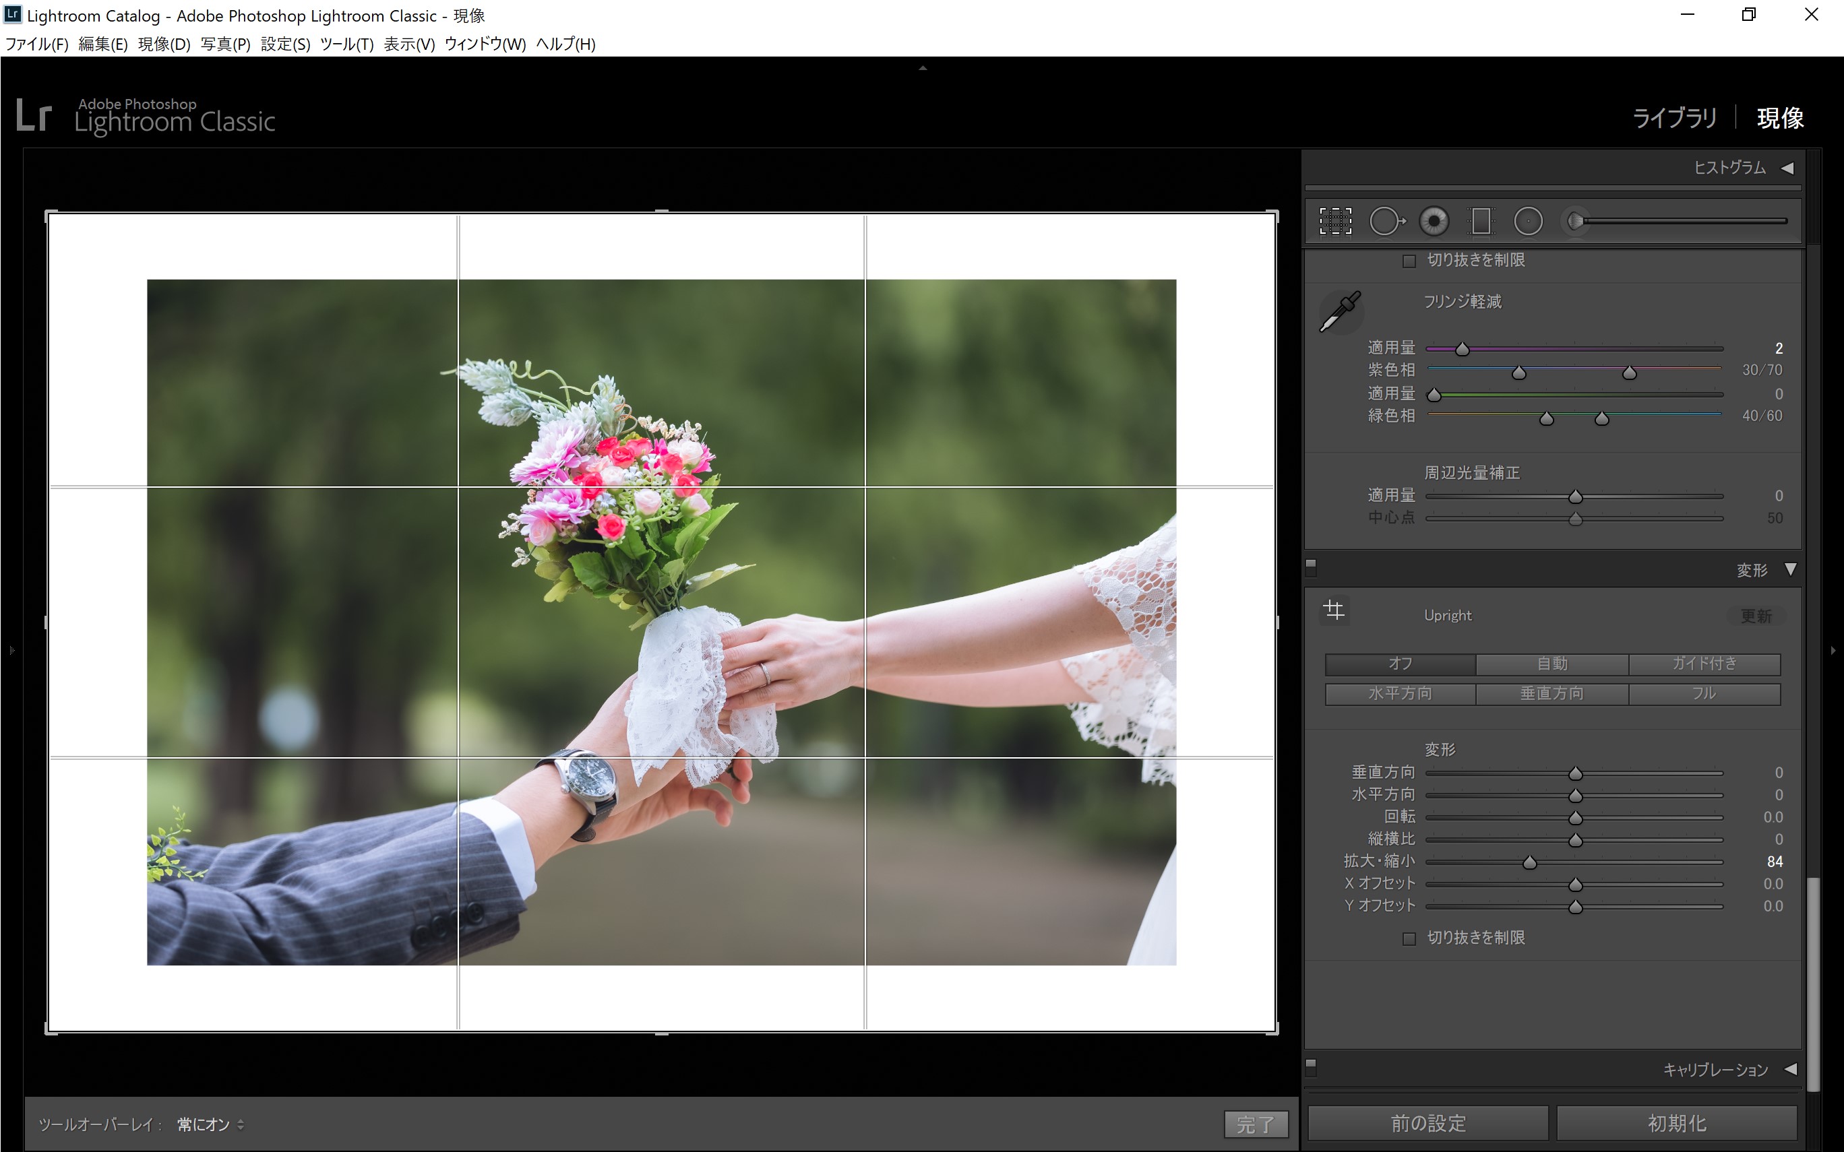Viewport: 1844px width, 1152px height.
Task: Select the Graduated Filter tool icon
Action: [x=1481, y=222]
